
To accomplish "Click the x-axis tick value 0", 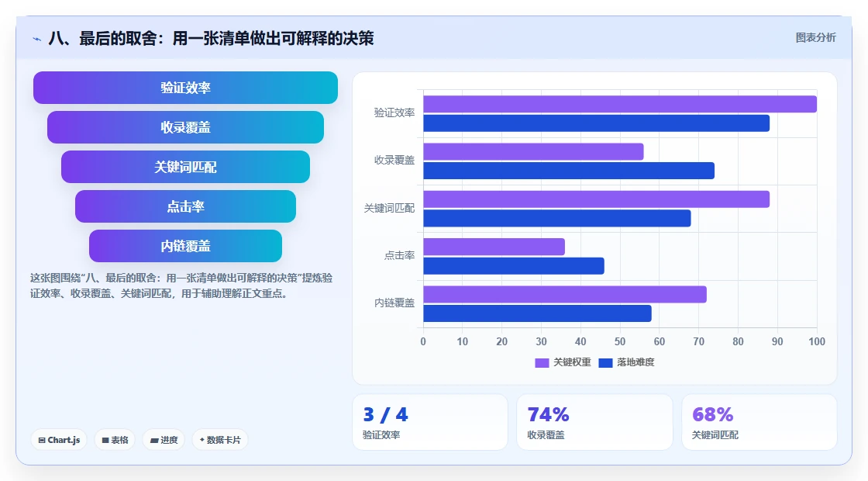I will click(x=423, y=342).
